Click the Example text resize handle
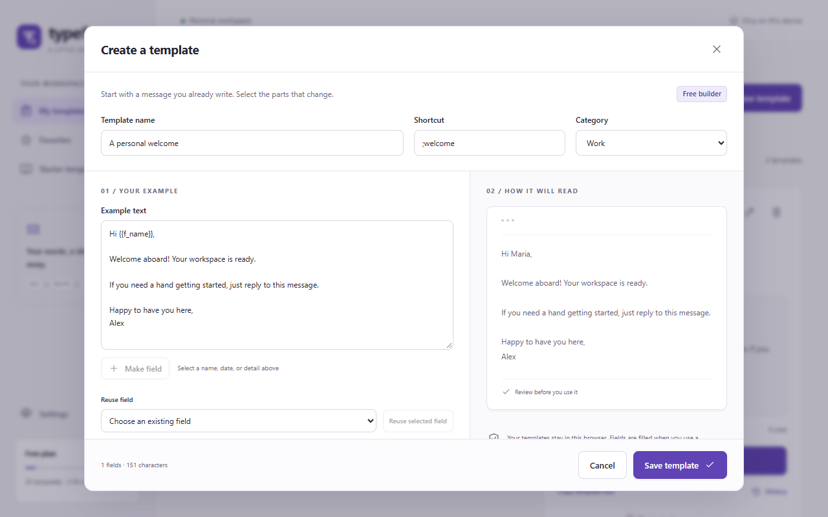 click(x=448, y=345)
